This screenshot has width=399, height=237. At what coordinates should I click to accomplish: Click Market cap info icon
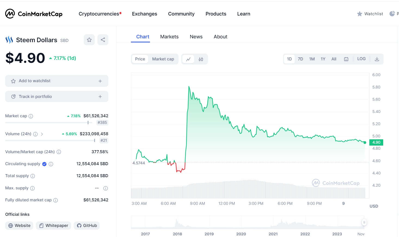tap(31, 116)
